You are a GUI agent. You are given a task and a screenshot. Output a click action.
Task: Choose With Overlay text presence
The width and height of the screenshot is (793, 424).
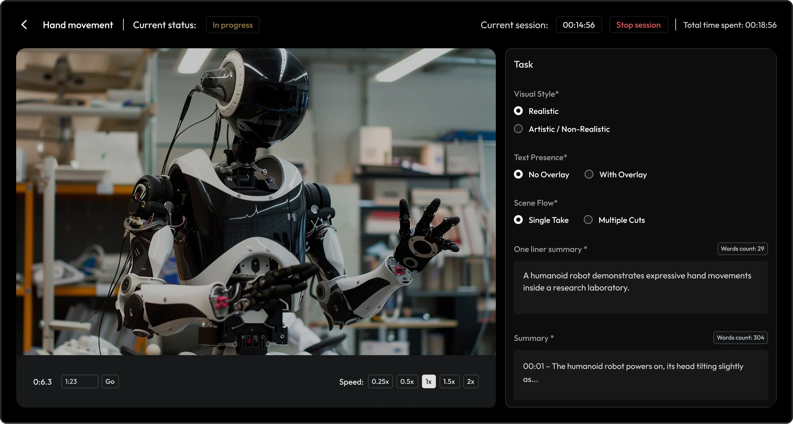tap(589, 174)
